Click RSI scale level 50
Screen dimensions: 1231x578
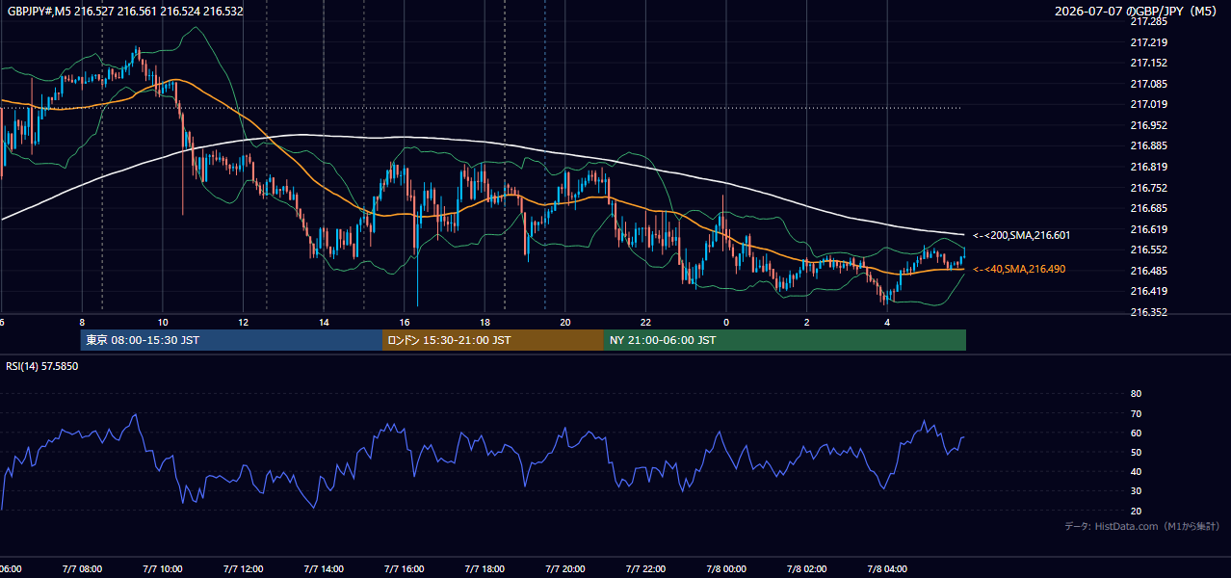tap(1136, 452)
